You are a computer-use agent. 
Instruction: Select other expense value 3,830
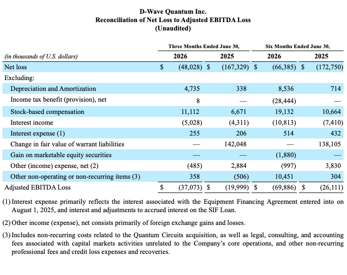point(333,166)
